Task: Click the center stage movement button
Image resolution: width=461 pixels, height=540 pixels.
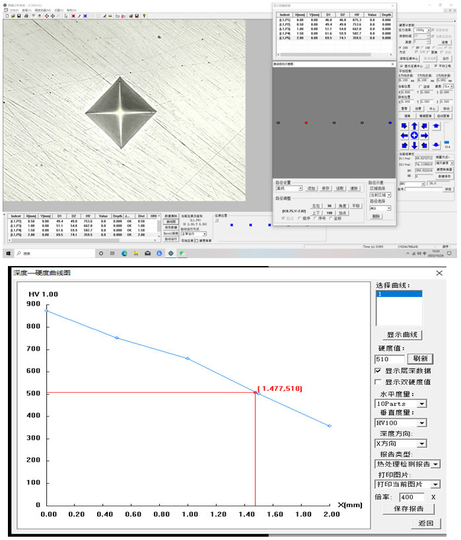Action: [414, 135]
